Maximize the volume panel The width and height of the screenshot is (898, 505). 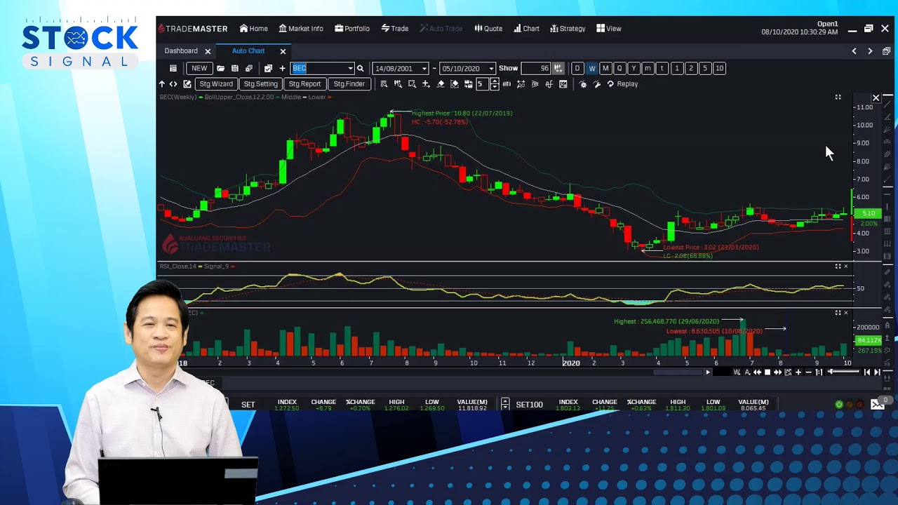point(838,313)
